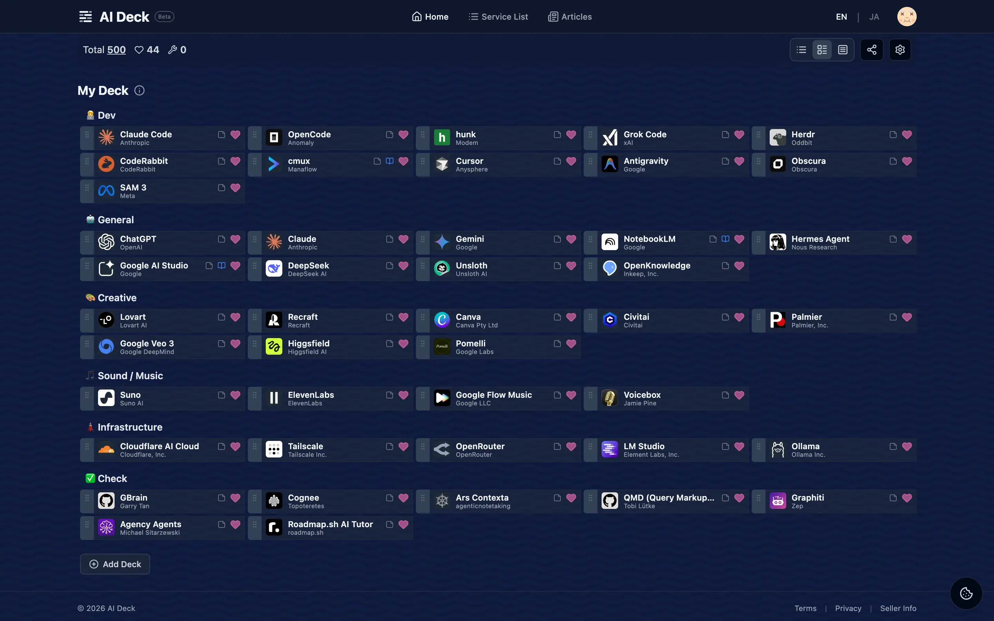This screenshot has height=621, width=994.
Task: Click the GBrain GitHub logo
Action: 106,501
